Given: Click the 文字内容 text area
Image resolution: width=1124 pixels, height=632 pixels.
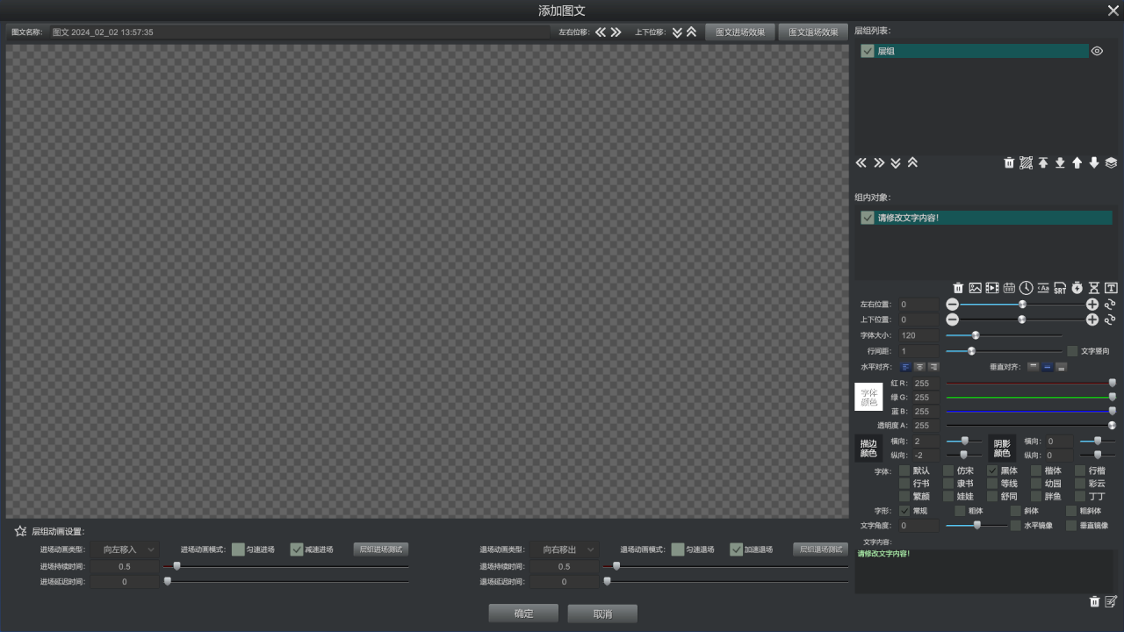Looking at the screenshot, I should pos(984,571).
